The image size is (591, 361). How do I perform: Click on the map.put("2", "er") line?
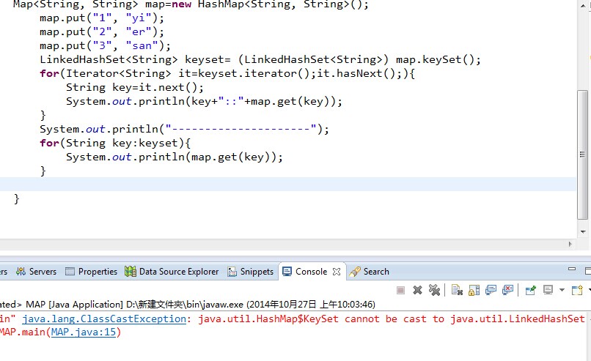(102, 32)
